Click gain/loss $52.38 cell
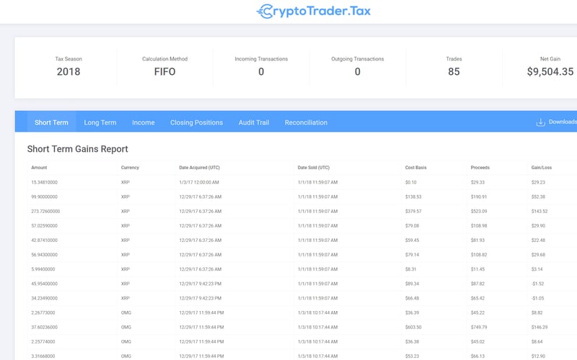Viewport: 577px width, 360px height. click(x=538, y=197)
